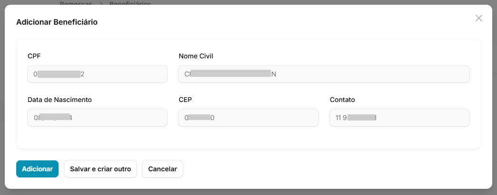The image size is (497, 195).
Task: Select the Data de Nascimento field
Action: coord(98,118)
